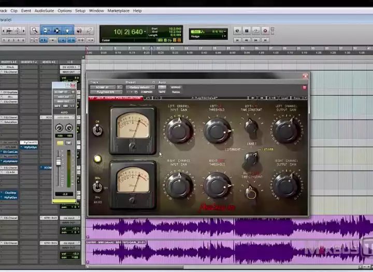373x272 pixels.
Task: Toggle the Tab to Transients button
Action: (44, 40)
